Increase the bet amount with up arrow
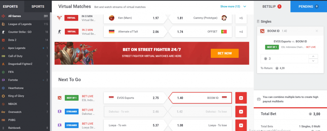This screenshot has height=131, width=327. [313, 57]
